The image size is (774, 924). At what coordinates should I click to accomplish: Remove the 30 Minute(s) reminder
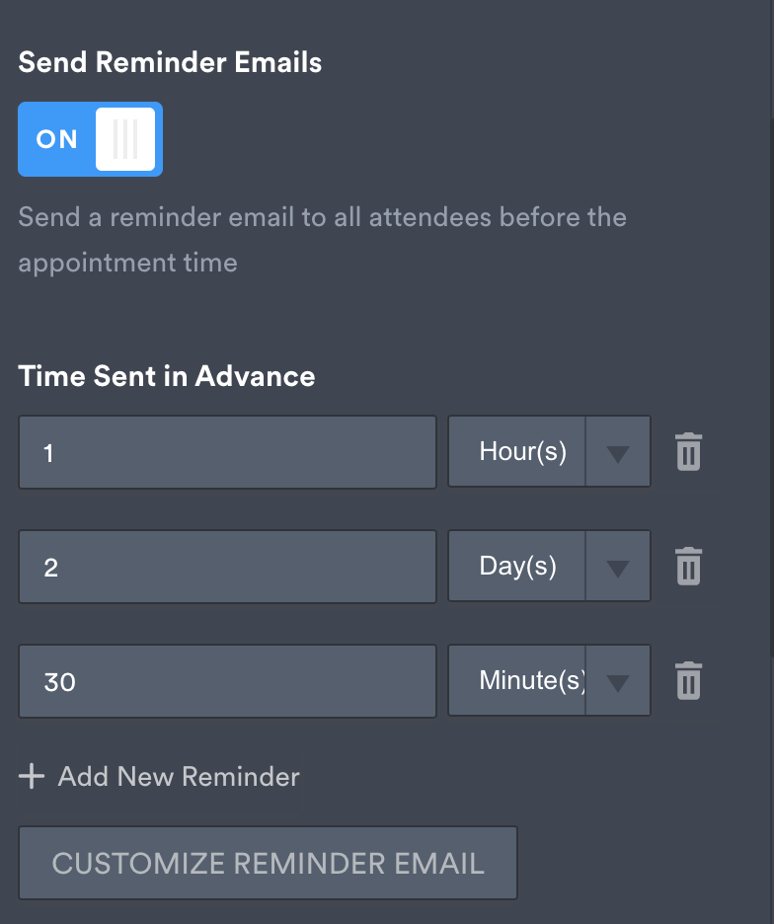point(688,681)
